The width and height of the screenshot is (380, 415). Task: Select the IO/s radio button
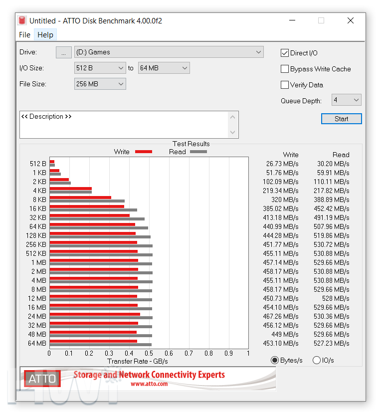coord(317,360)
